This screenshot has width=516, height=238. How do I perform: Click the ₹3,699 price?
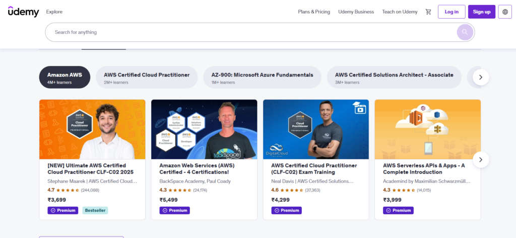(57, 200)
